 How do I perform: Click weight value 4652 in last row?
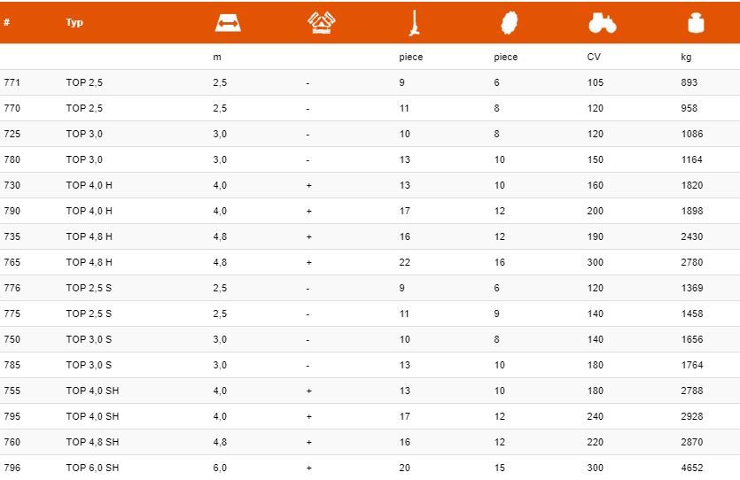(x=692, y=468)
